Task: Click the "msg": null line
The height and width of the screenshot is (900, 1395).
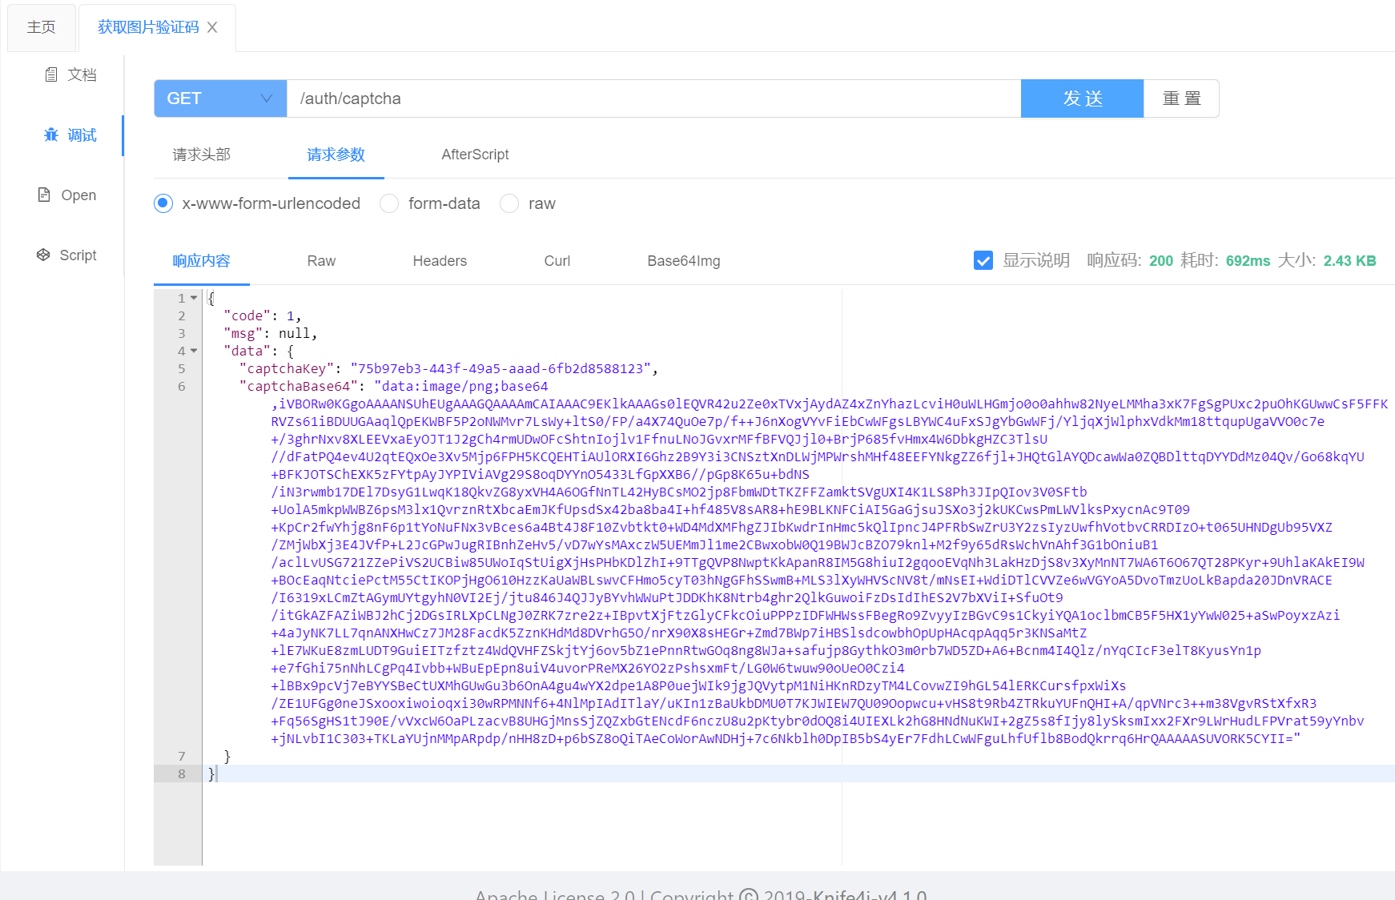Action: click(271, 333)
